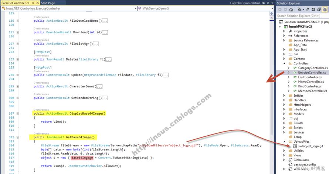Collapse the Controllers folder
This screenshot has width=329, height=174.
coord(284,63)
